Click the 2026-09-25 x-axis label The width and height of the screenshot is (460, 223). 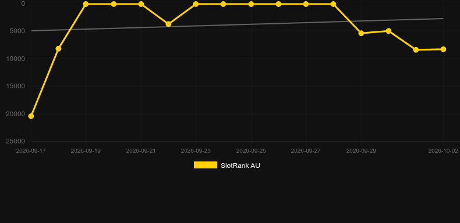(x=251, y=151)
